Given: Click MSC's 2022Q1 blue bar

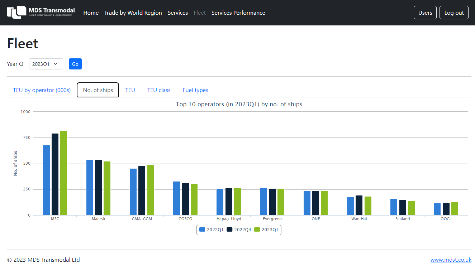Looking at the screenshot, I should pyautogui.click(x=46, y=180).
